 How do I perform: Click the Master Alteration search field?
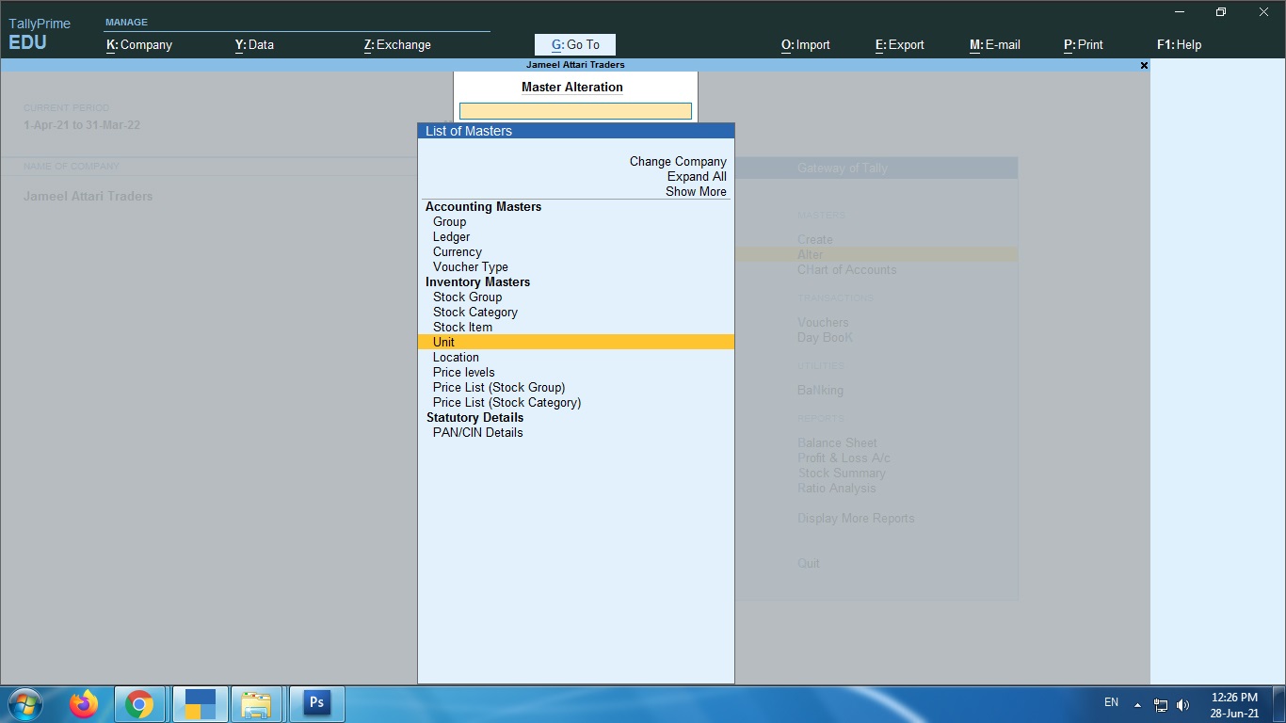[575, 111]
